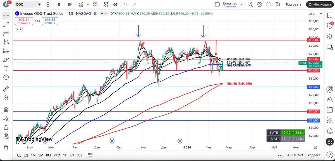Change the candlestick chart type
335x161 pixels.
(70, 4)
